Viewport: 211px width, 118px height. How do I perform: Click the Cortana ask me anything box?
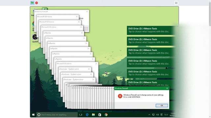tap(57, 115)
